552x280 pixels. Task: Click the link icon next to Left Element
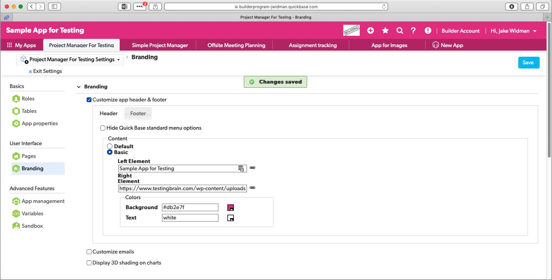252,168
